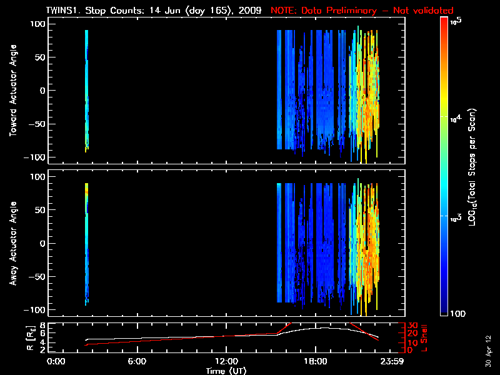The height and width of the screenshot is (375, 500).
Task: Click the 18:00 tick label on time axis
Action: (x=316, y=362)
